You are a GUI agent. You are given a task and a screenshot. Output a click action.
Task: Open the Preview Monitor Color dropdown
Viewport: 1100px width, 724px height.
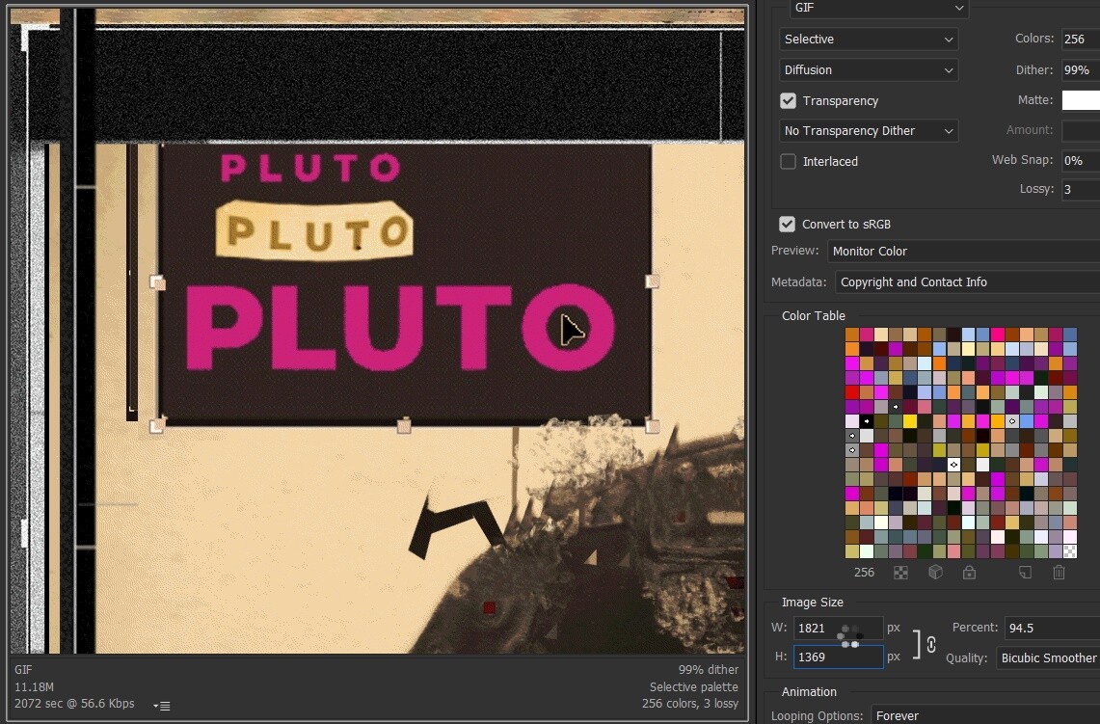(x=964, y=252)
